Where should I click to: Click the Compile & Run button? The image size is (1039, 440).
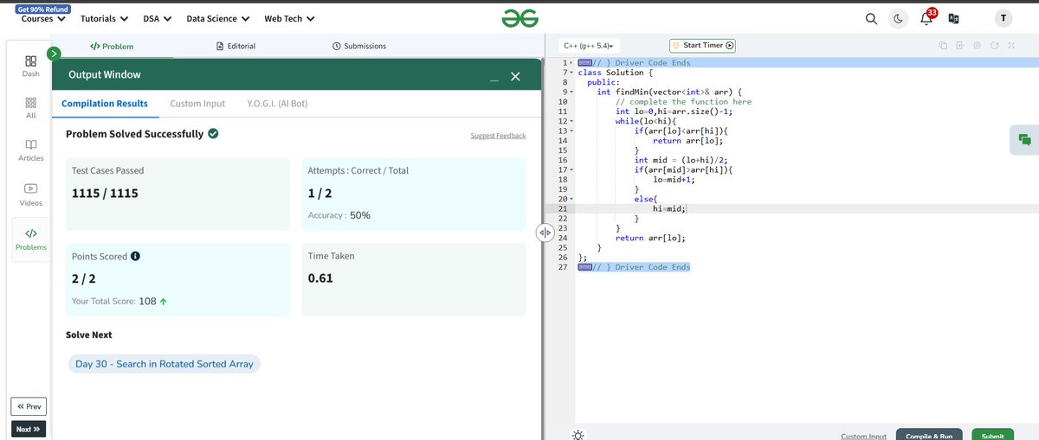pos(928,436)
